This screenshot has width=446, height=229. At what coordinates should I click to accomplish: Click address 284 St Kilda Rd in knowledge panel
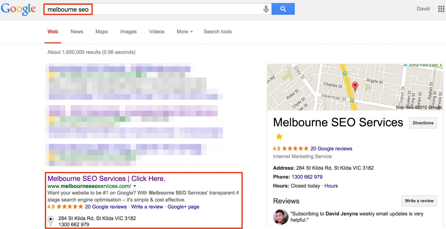(335, 168)
